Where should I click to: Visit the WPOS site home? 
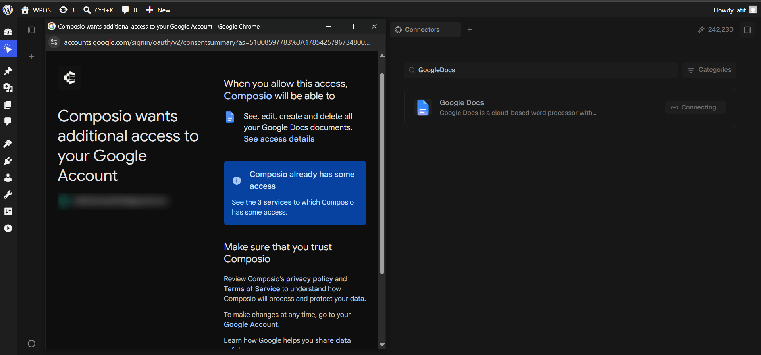point(36,10)
